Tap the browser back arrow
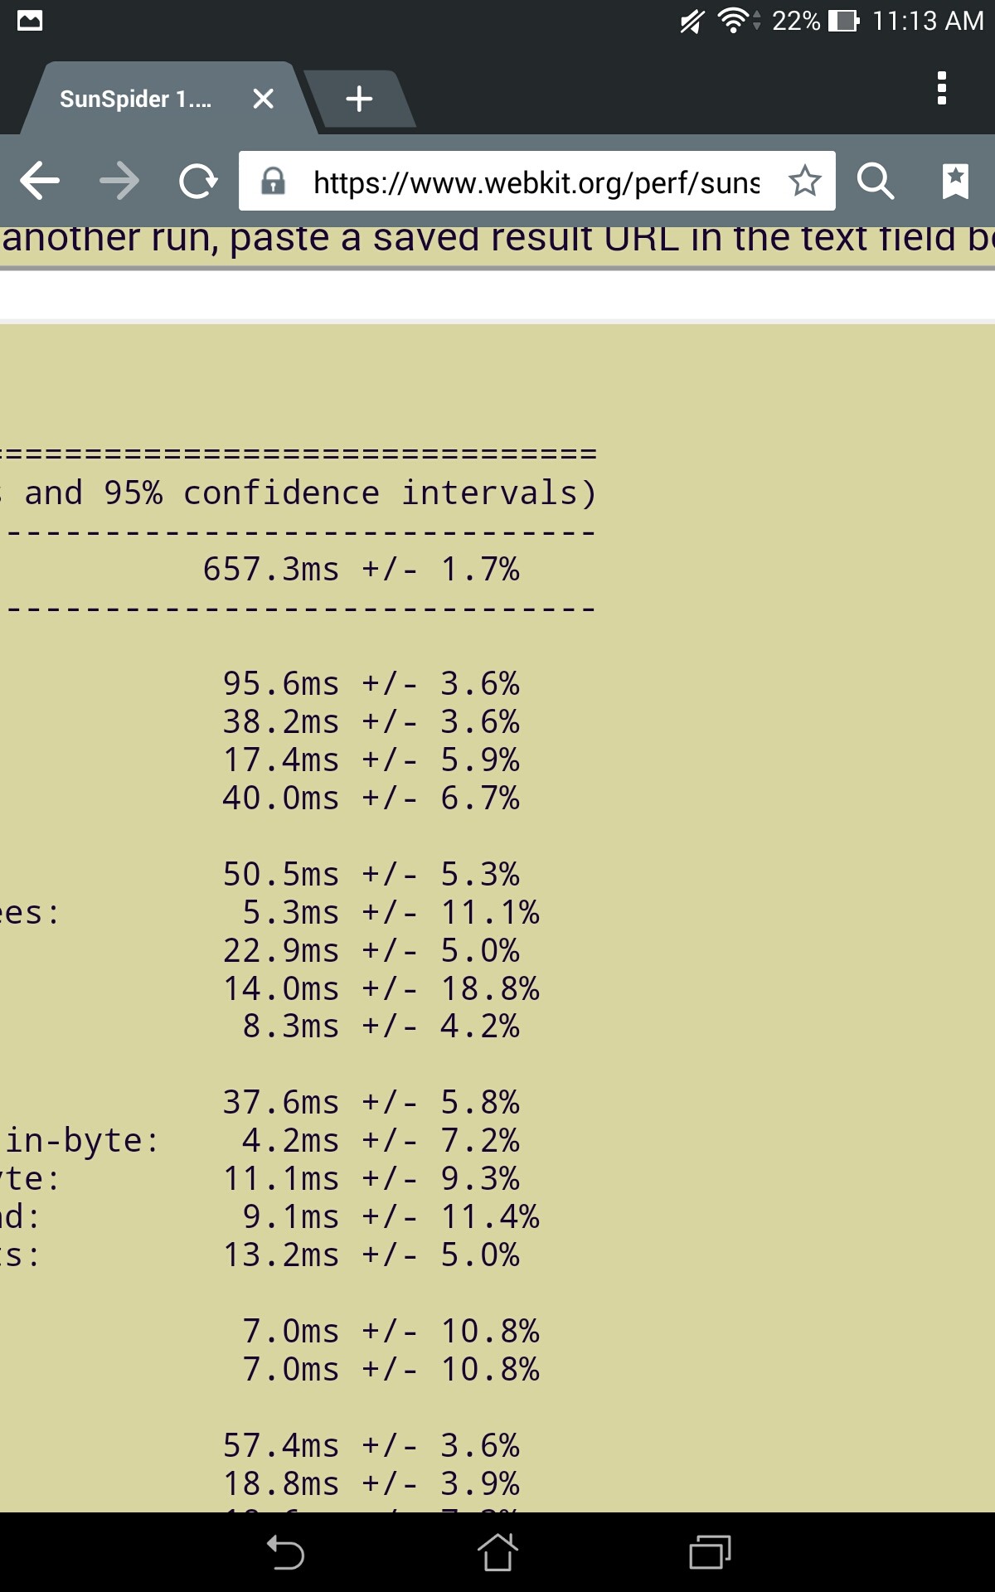Screen dimensions: 995x1592 39,181
